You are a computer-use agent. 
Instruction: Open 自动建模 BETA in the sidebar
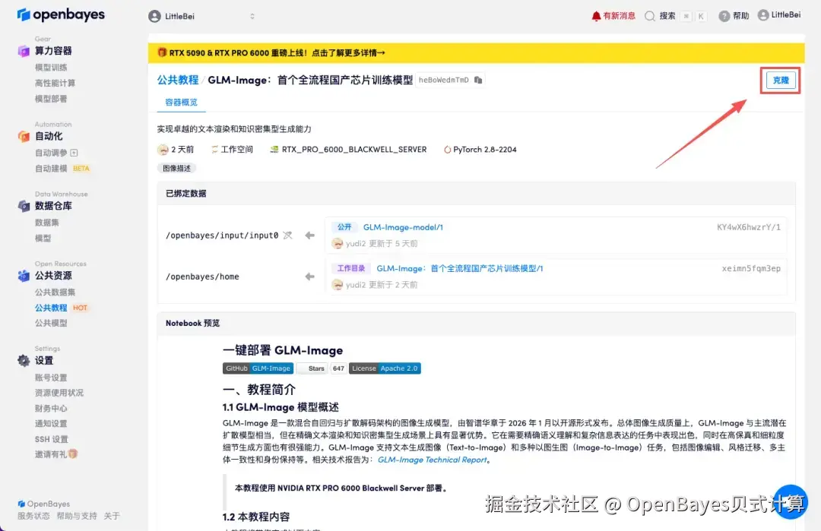click(62, 169)
